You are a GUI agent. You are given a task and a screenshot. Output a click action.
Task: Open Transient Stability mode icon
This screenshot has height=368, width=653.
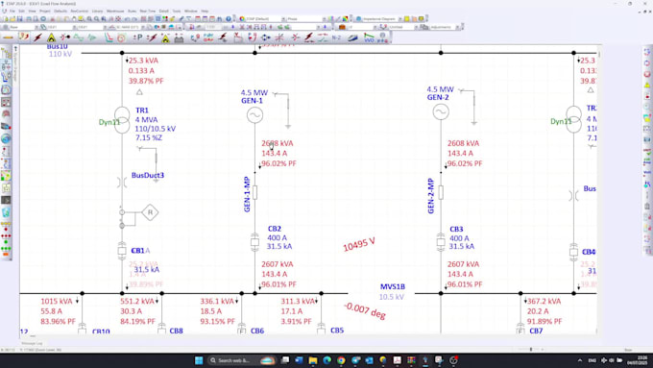tap(92, 37)
